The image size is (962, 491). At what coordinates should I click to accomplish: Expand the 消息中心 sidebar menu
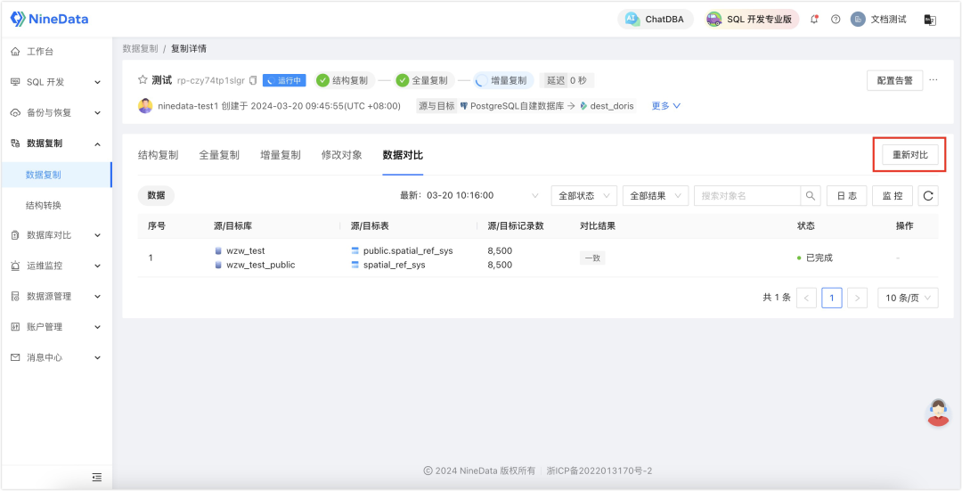(56, 357)
